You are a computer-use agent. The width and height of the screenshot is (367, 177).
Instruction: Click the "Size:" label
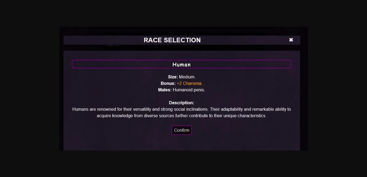[x=173, y=77]
